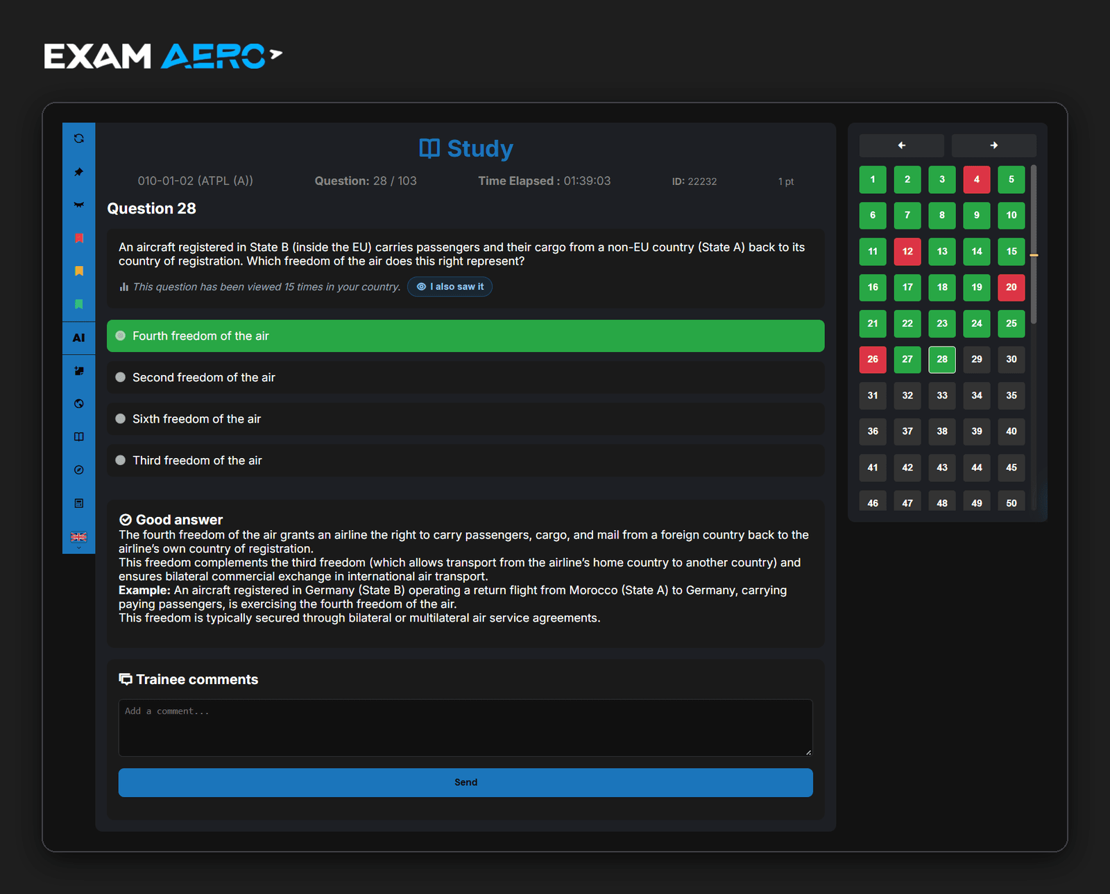The width and height of the screenshot is (1110, 894).
Task: Select answer Second freedom of the air
Action: pos(466,378)
